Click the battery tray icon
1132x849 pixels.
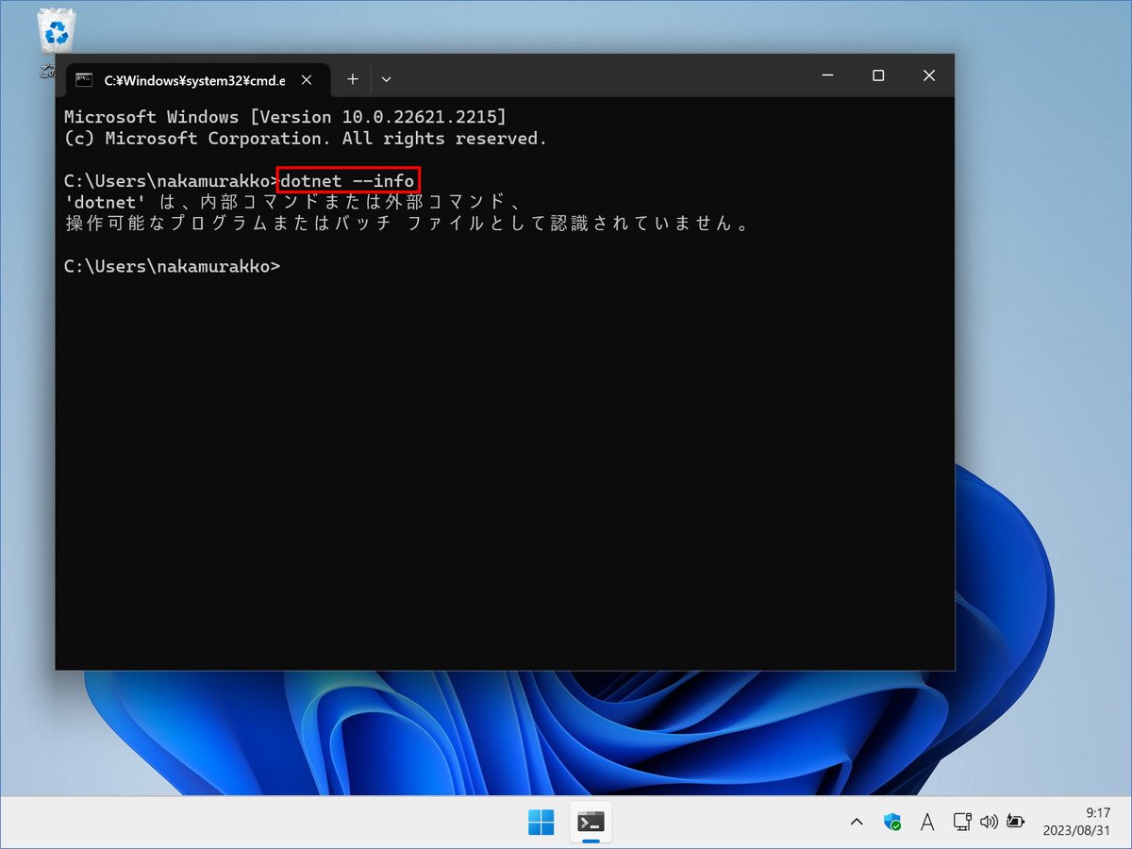(x=1015, y=822)
